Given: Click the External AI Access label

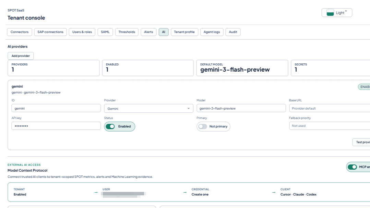Looking at the screenshot, I should [24, 165].
